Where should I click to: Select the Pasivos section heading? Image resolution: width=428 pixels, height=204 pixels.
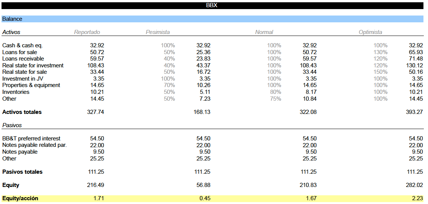tap(12, 125)
